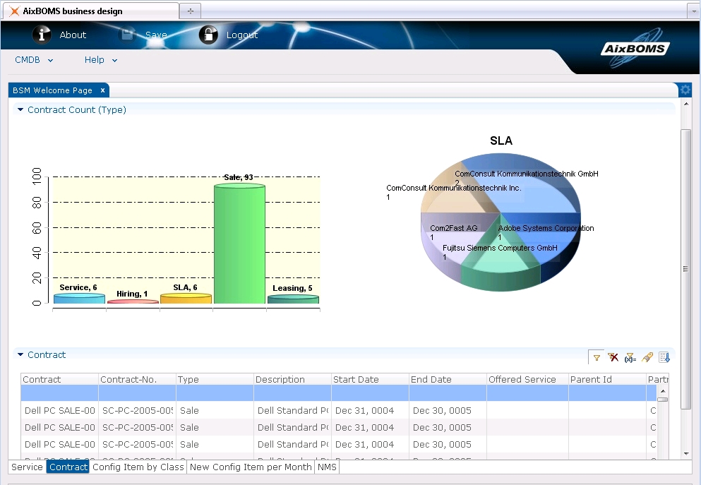Click the yellow SLA bar in chart

coord(186,298)
